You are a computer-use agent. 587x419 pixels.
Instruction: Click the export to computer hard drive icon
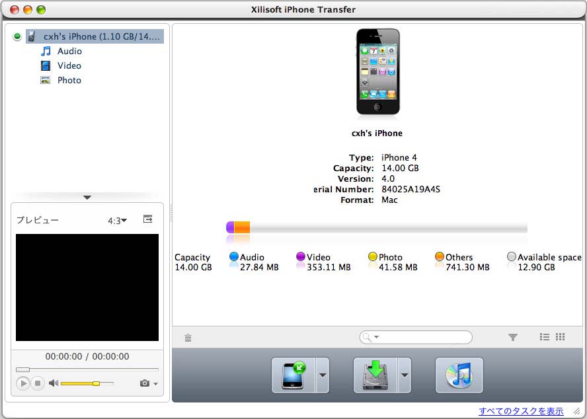point(375,375)
